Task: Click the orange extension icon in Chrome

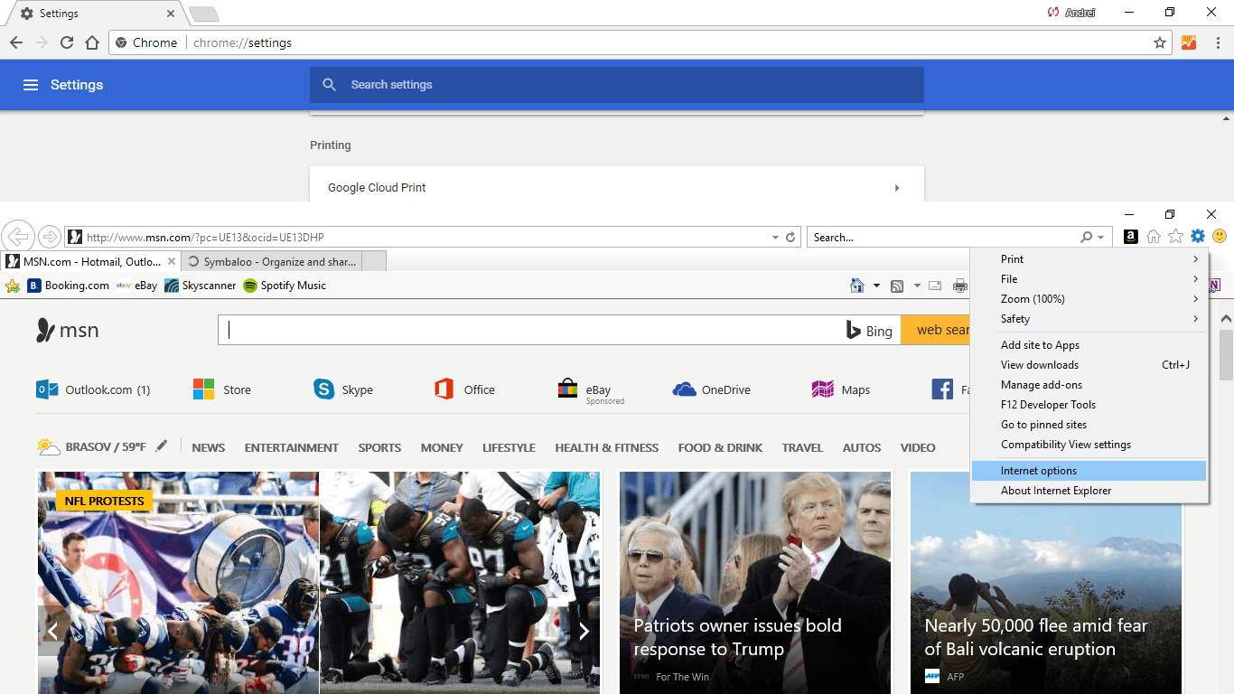Action: [1189, 42]
